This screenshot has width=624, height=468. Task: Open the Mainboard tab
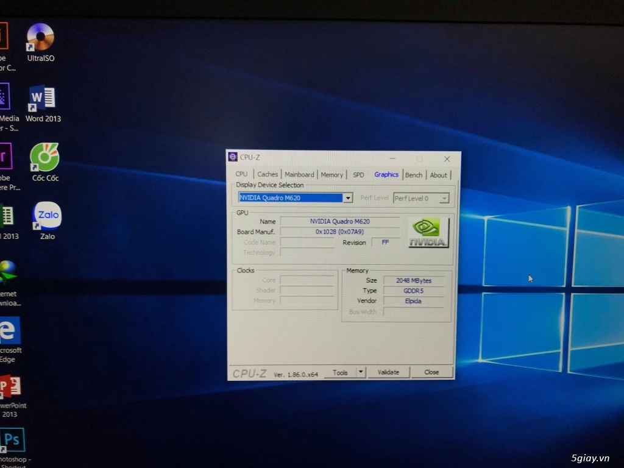tap(299, 174)
